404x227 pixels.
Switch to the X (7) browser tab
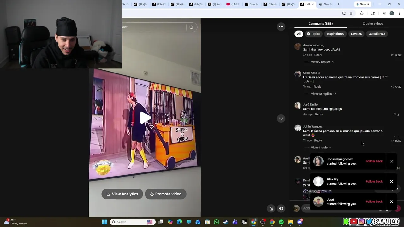pos(215,4)
